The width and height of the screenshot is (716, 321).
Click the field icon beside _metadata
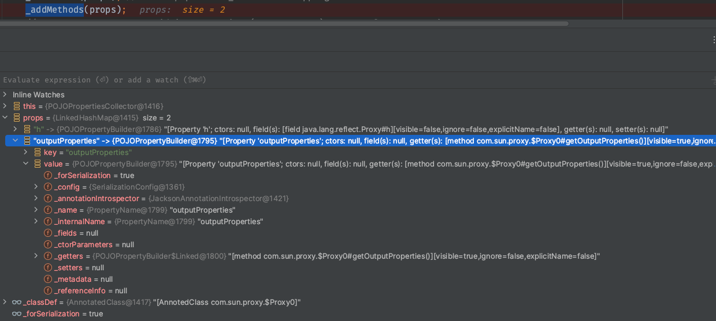point(48,279)
